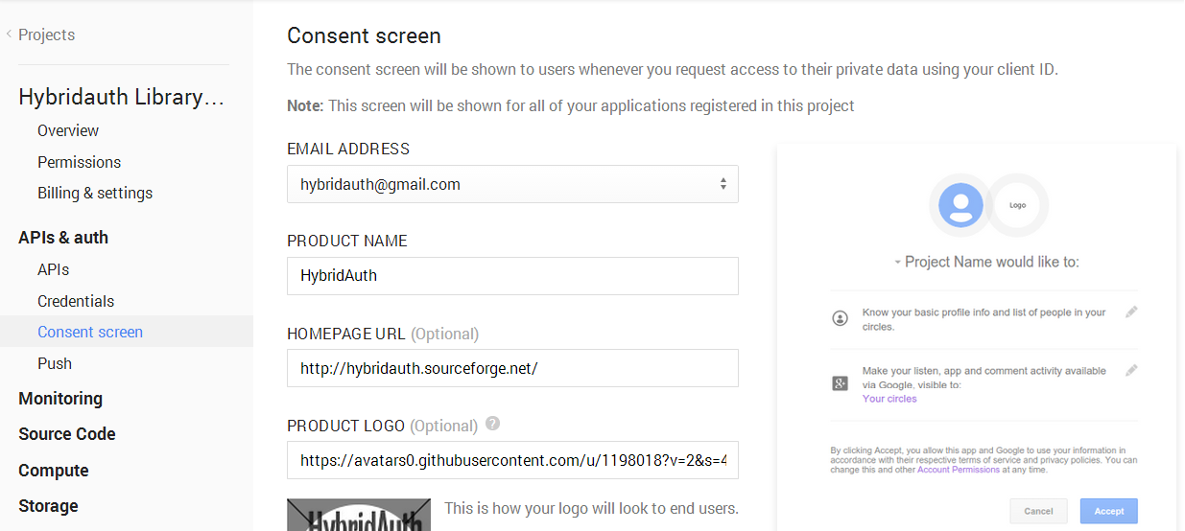Click the profile circle icon in permissions list
The width and height of the screenshot is (1185, 531).
[x=841, y=318]
